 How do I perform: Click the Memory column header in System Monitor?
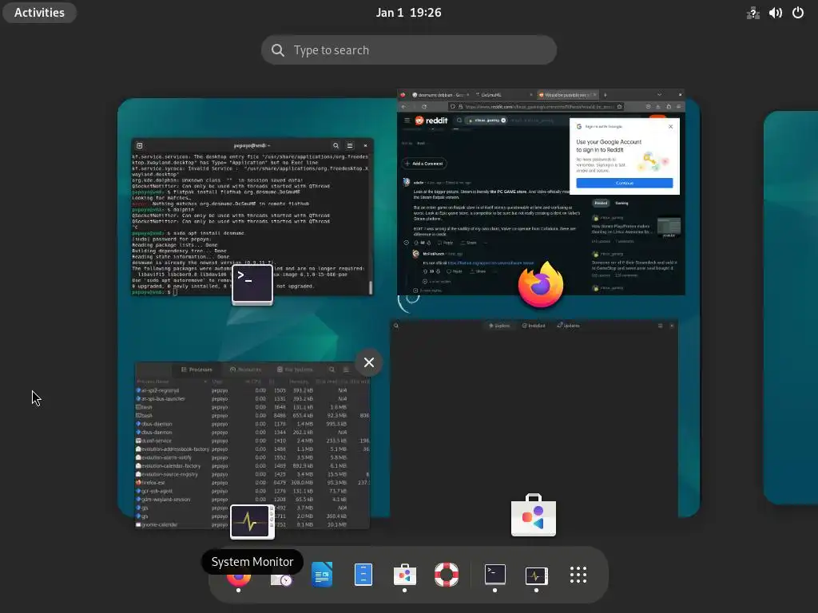coord(299,382)
